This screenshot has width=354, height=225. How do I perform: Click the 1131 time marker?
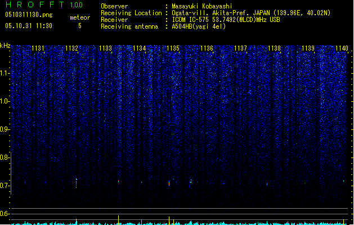coord(38,48)
